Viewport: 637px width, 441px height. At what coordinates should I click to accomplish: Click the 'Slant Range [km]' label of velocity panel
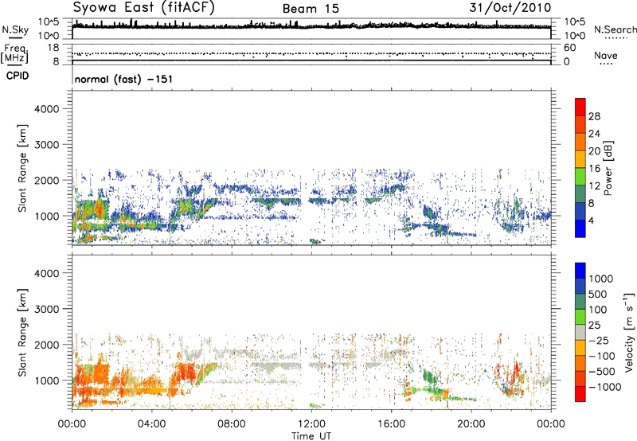coord(22,333)
